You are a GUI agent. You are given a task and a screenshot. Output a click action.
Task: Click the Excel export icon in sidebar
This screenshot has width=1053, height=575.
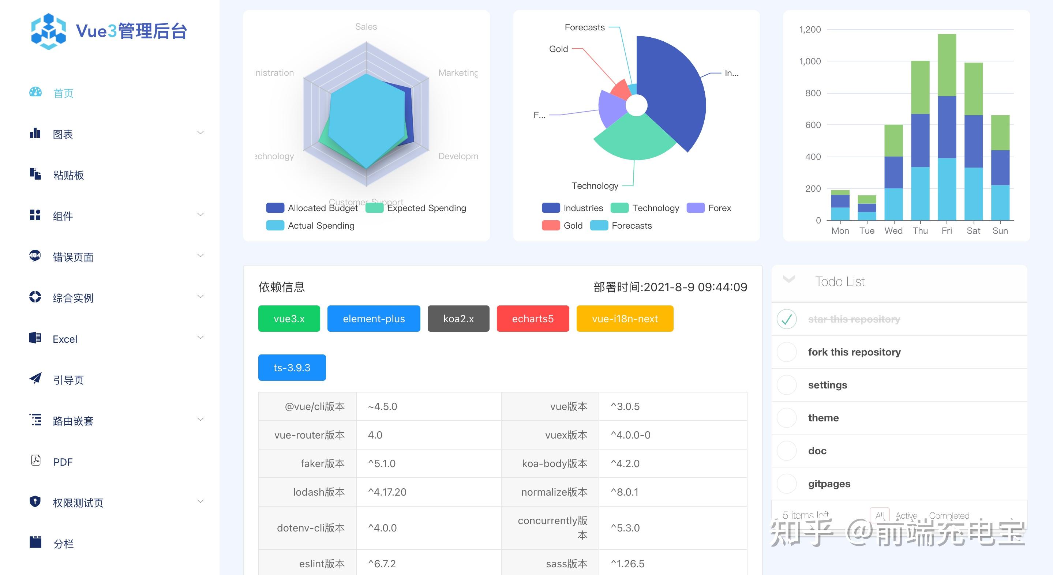(x=35, y=338)
